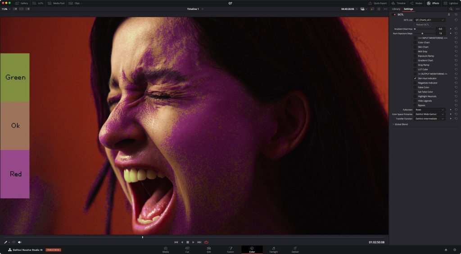Mute audio with the speaker icon

20,242
